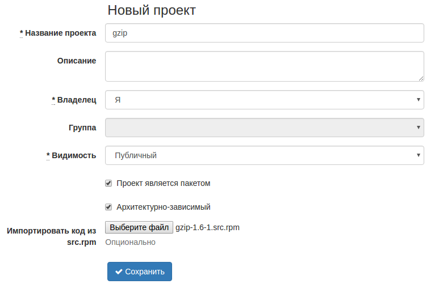Image resolution: width=443 pixels, height=284 pixels.
Task: Click the "Импортировать код из src.rpm" label
Action: click(52, 236)
